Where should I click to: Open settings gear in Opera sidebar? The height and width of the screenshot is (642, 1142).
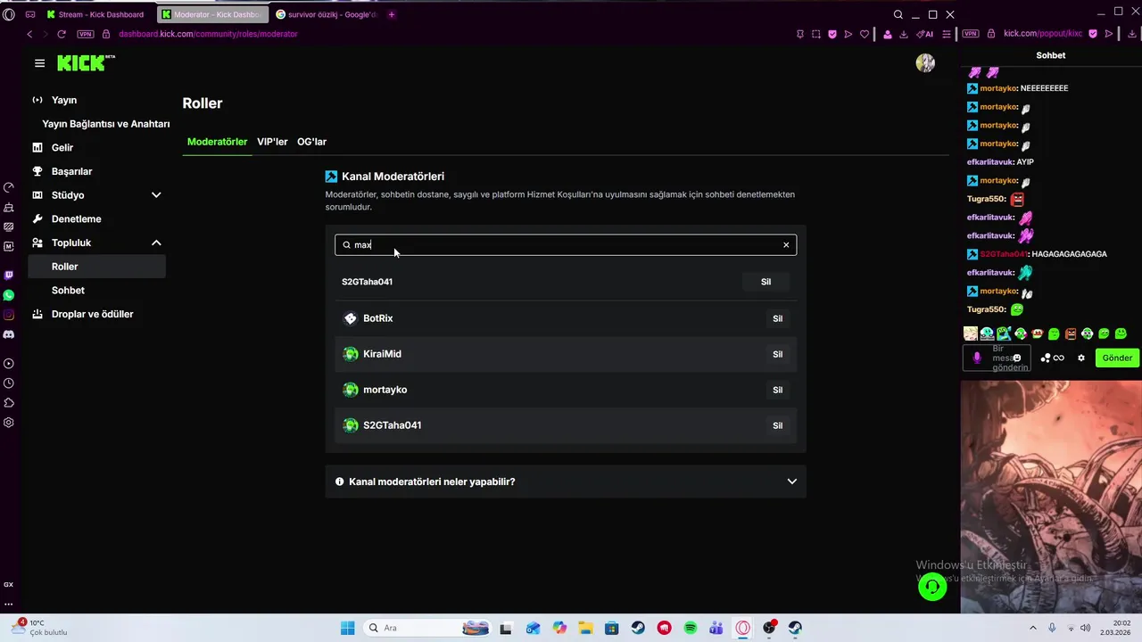coord(9,423)
